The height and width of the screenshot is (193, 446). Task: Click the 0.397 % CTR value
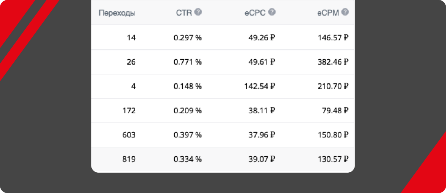click(188, 135)
